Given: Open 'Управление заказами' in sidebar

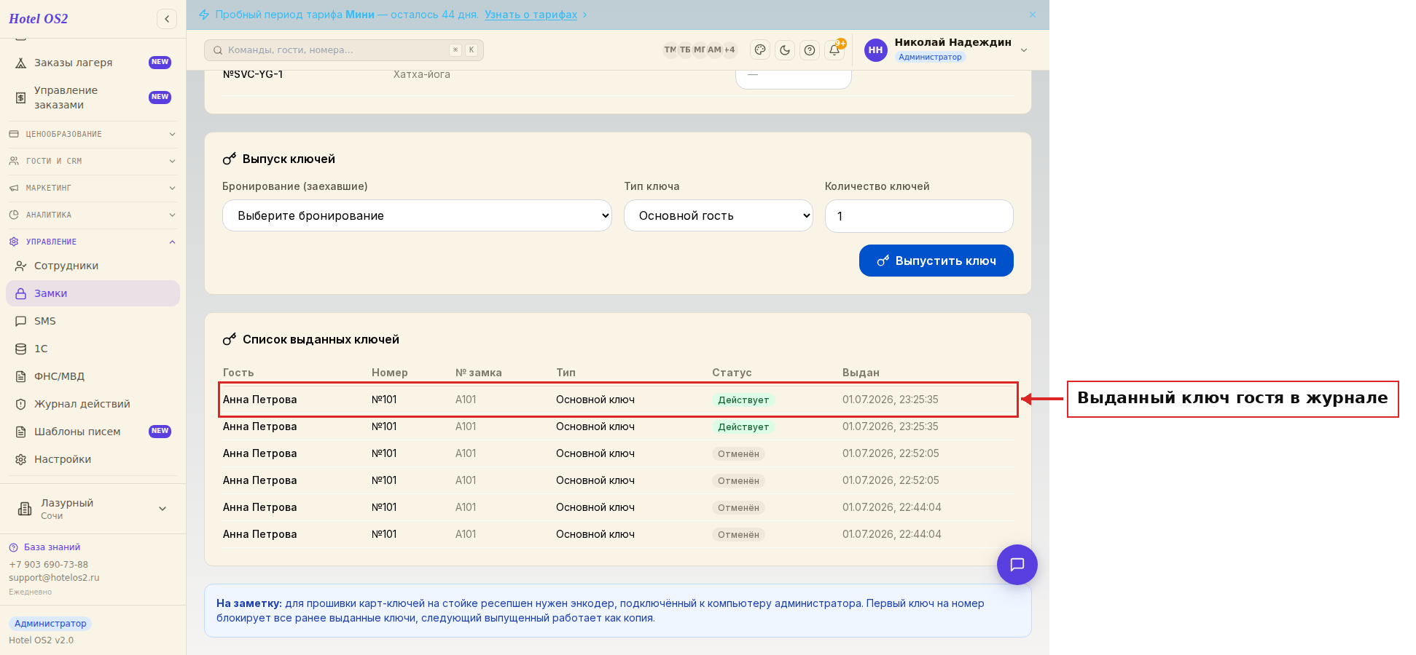Looking at the screenshot, I should [93, 98].
